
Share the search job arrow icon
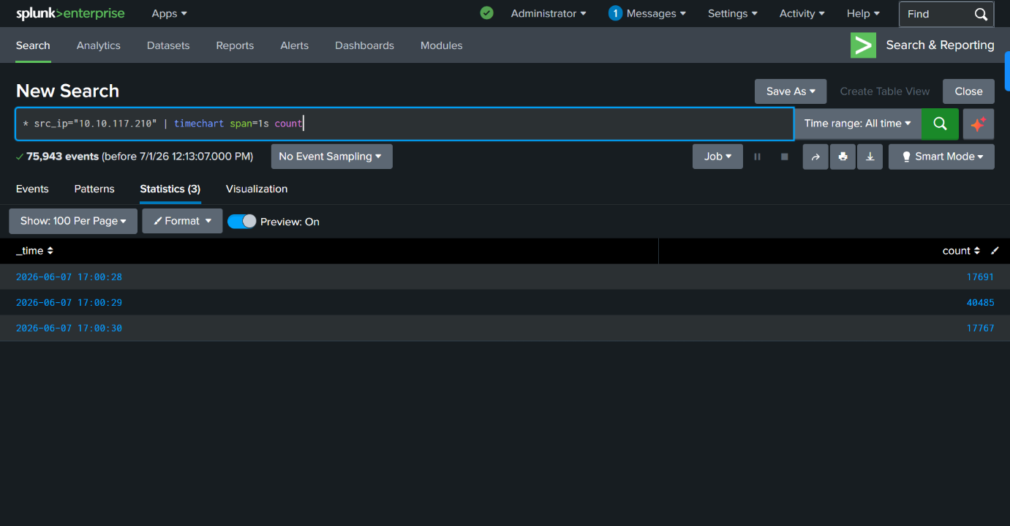click(815, 157)
